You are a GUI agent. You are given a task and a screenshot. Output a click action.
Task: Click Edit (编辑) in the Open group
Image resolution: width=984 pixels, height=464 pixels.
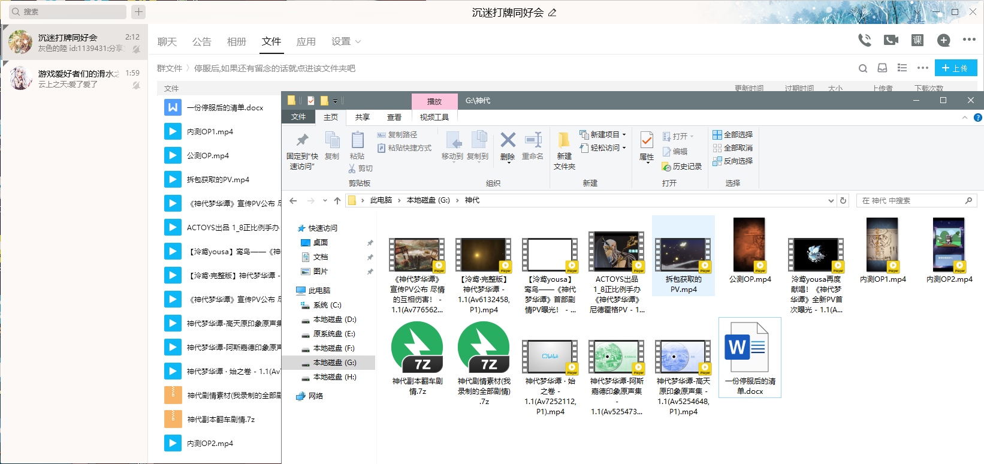pos(675,152)
